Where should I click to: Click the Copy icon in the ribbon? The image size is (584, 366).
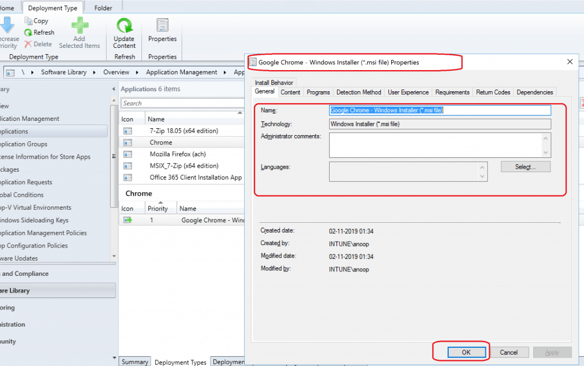29,21
